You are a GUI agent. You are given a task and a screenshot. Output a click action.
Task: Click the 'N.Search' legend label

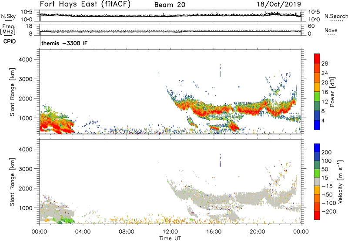pyautogui.click(x=336, y=16)
